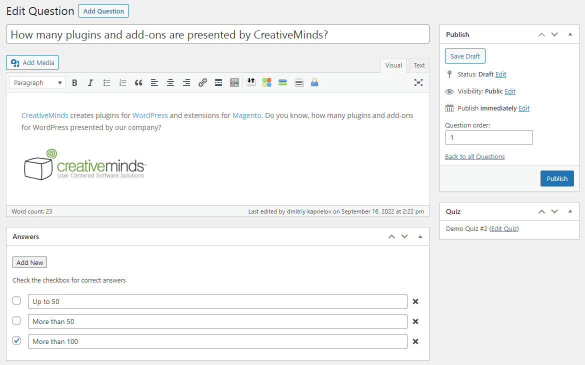This screenshot has height=365, width=585.
Task: Edit the Draft status
Action: (500, 74)
